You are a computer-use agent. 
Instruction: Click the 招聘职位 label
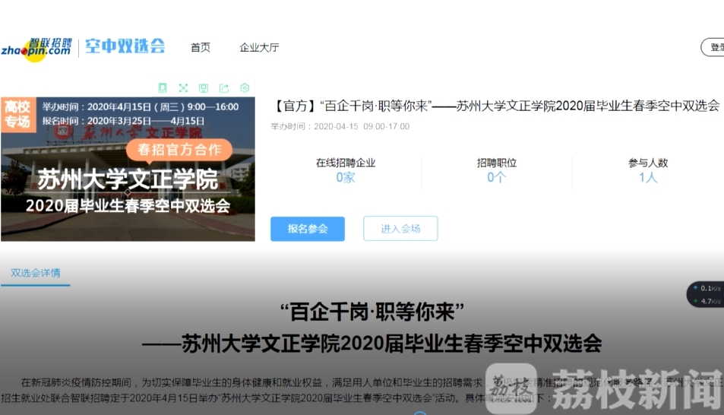pos(497,163)
